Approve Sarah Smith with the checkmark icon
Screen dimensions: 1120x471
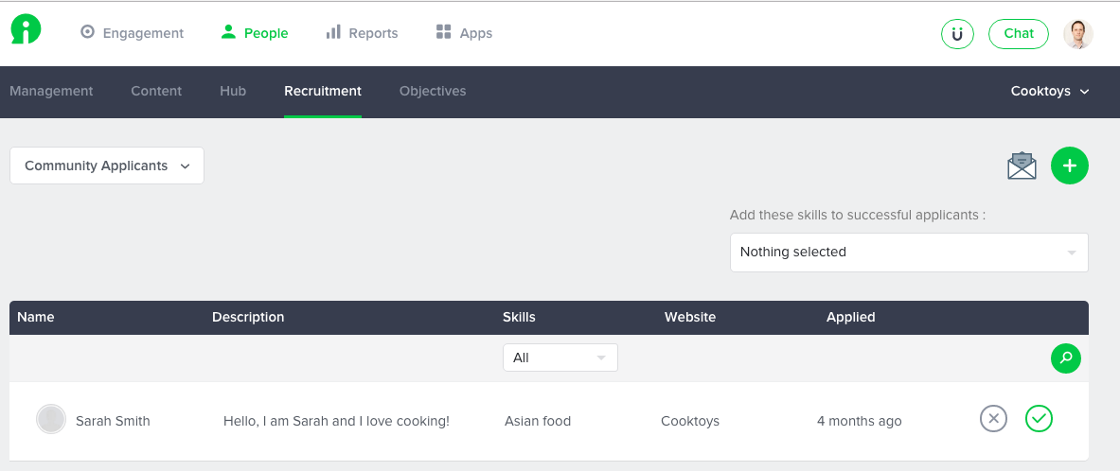1039,419
